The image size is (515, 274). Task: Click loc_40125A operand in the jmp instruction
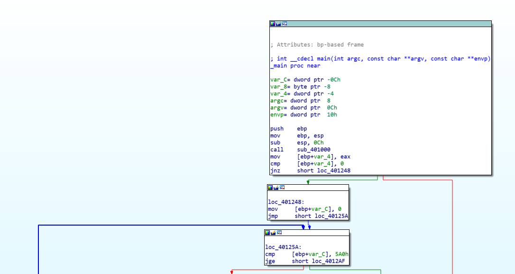(x=331, y=216)
